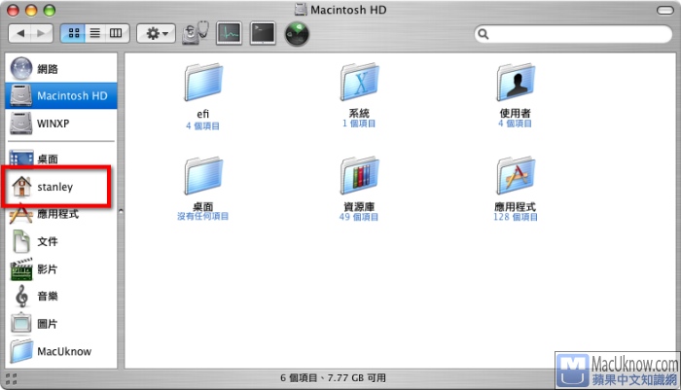Click the green zoom window button
This screenshot has width=681, height=390.
50,10
